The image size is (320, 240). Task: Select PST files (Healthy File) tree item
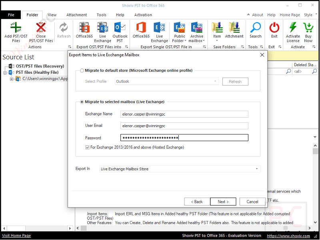click(x=37, y=73)
